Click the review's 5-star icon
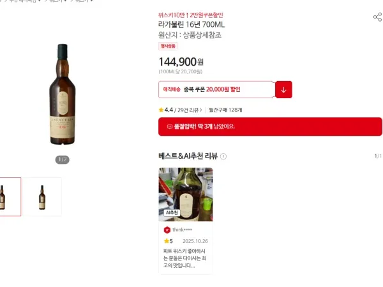383x287 pixels. pyautogui.click(x=167, y=241)
